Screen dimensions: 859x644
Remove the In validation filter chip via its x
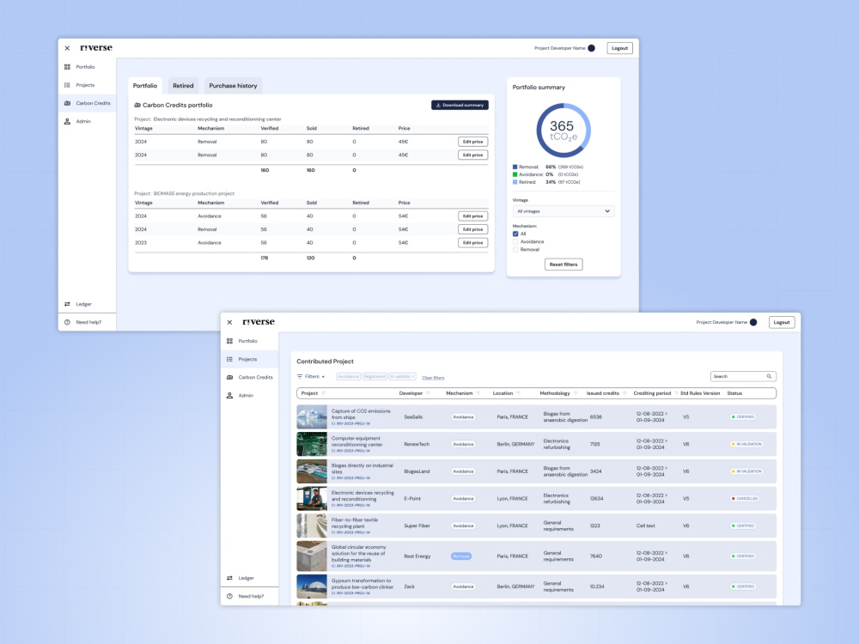413,376
